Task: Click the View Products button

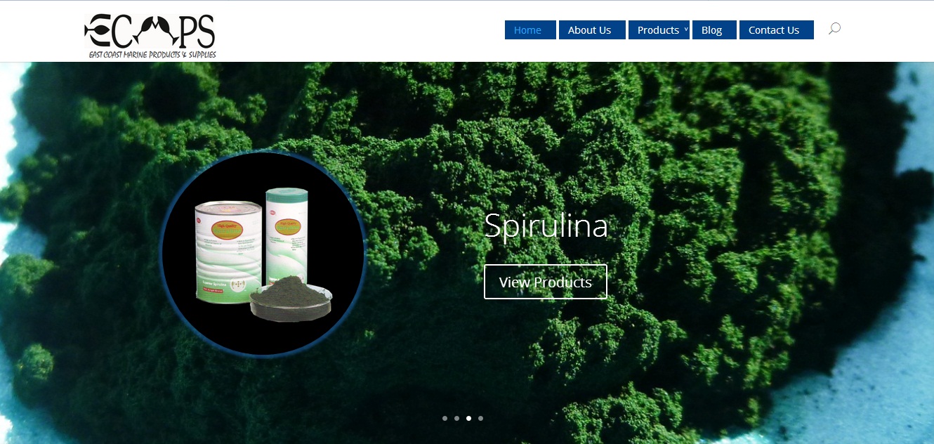Action: [546, 282]
